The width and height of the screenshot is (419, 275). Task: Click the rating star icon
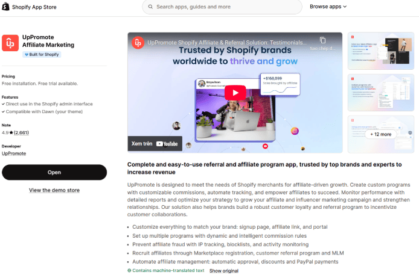tap(11, 132)
